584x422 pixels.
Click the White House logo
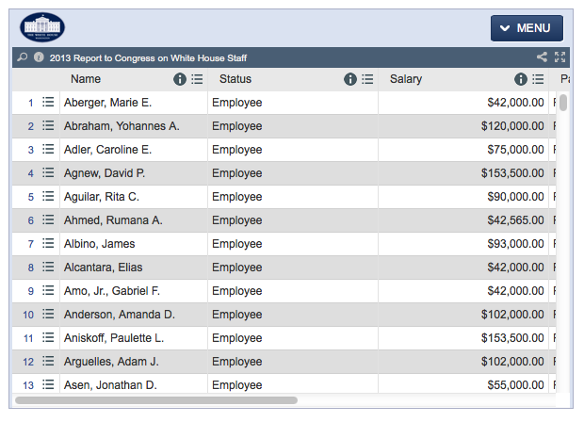coord(42,27)
